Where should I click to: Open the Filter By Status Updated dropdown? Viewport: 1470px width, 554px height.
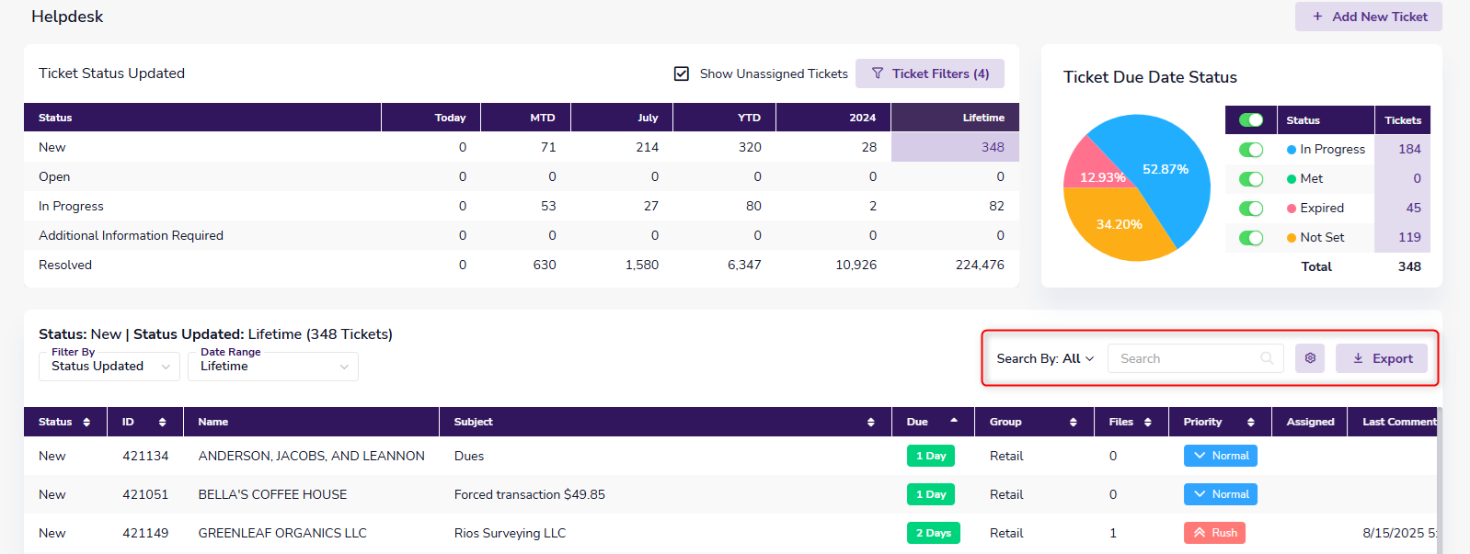pos(109,367)
